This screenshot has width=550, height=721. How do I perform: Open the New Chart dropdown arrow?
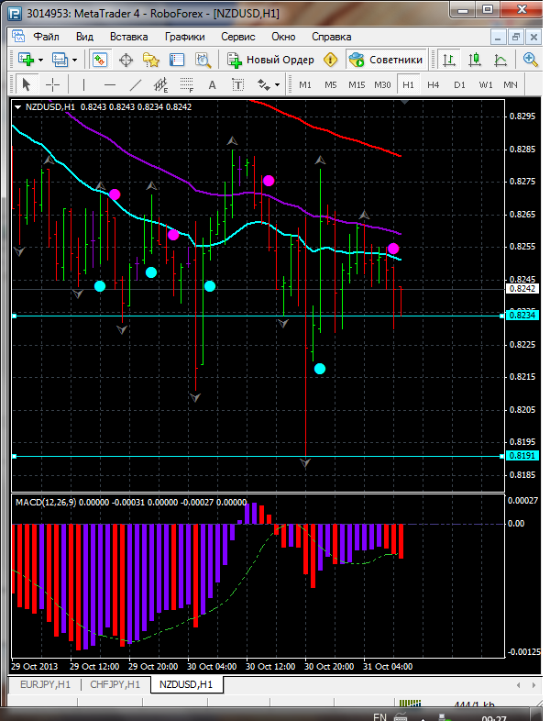click(41, 61)
